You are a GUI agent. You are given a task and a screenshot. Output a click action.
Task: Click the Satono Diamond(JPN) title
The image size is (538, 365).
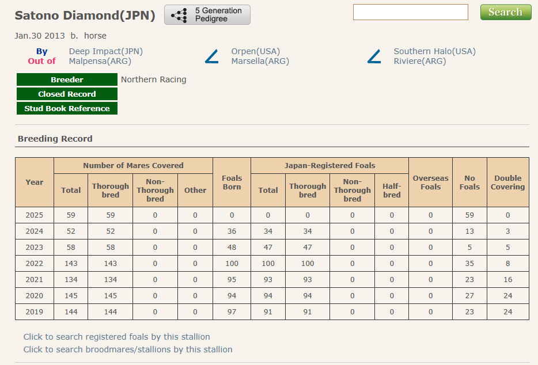[85, 16]
